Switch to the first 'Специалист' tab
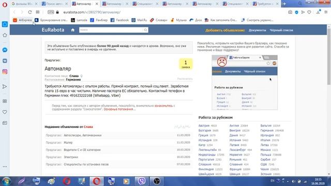 (145, 4)
